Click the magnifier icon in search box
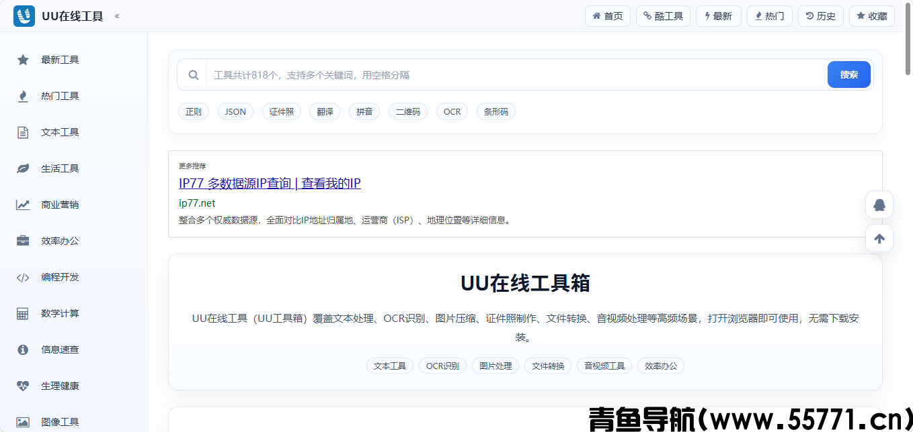This screenshot has height=432, width=913. tap(194, 75)
